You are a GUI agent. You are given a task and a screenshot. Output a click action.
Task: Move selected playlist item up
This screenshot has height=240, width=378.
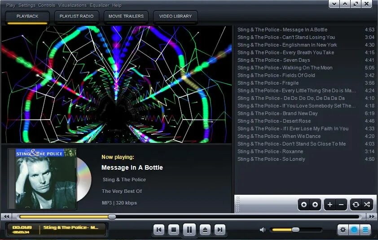[x=315, y=205]
